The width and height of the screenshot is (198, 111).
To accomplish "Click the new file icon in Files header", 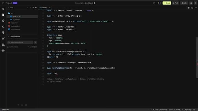I will (x=33, y=8).
